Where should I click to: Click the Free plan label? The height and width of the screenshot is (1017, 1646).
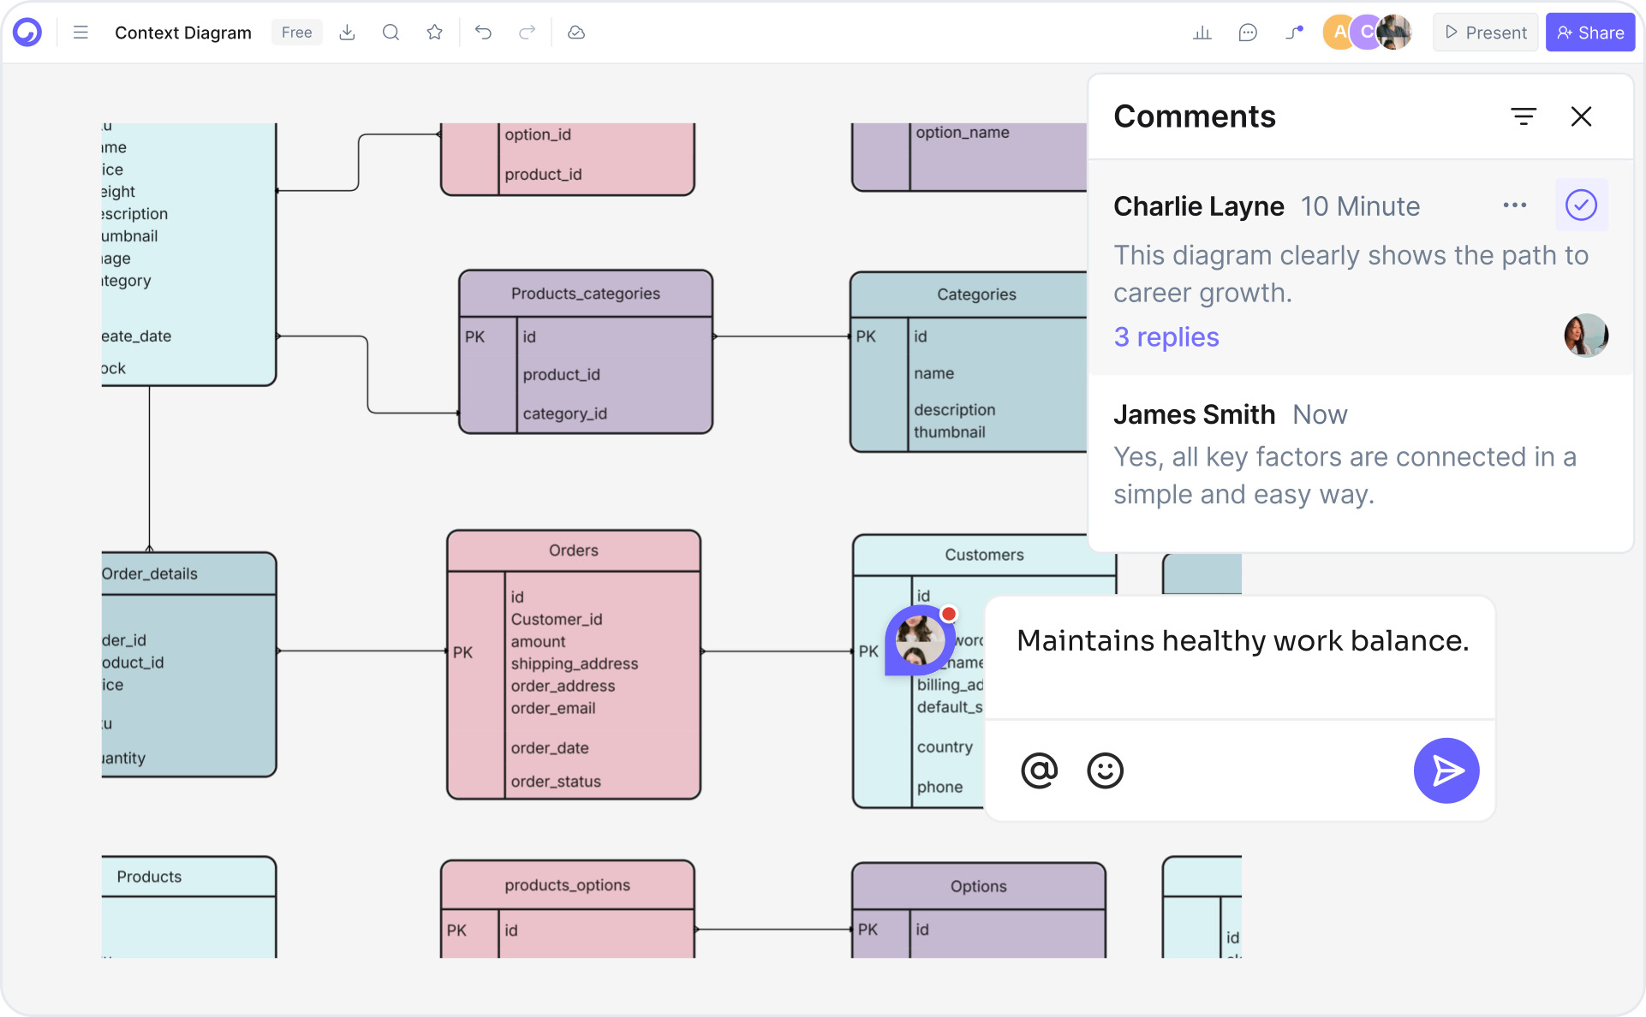tap(296, 32)
